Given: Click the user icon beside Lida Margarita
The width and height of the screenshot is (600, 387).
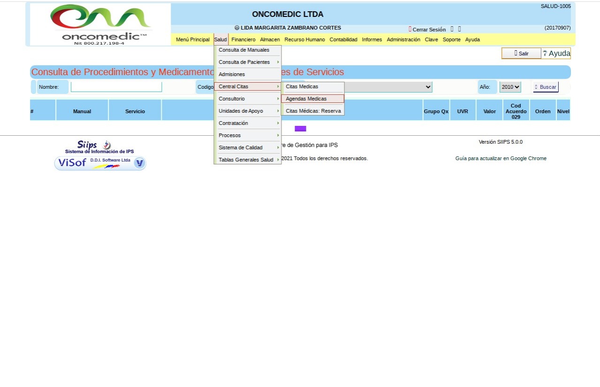Looking at the screenshot, I should (x=237, y=28).
